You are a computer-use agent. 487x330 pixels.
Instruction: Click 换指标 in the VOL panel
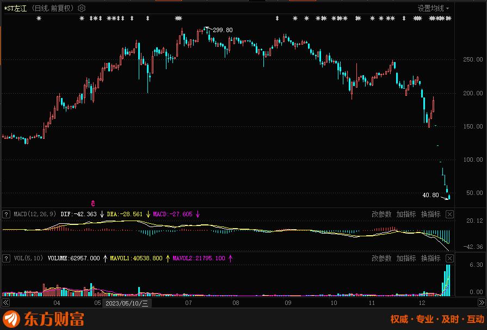coord(430,259)
